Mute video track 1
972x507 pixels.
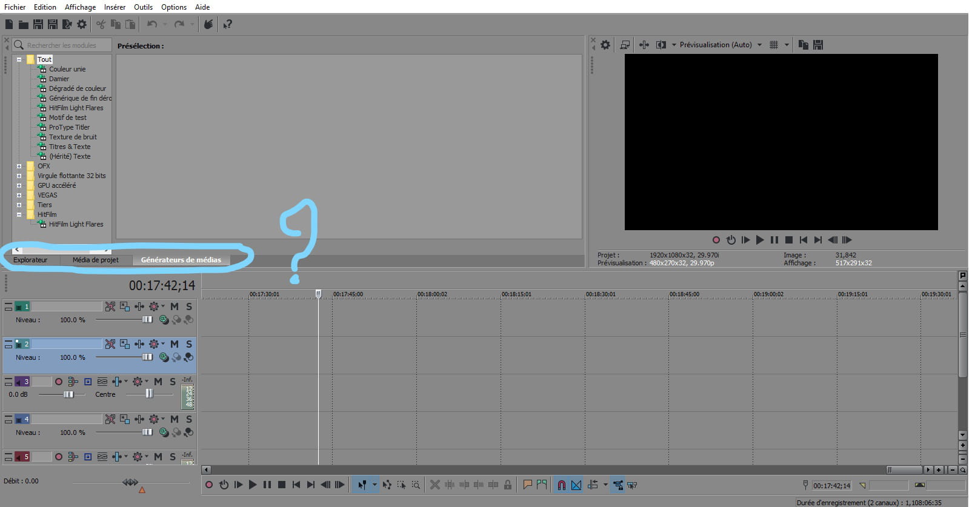click(175, 307)
